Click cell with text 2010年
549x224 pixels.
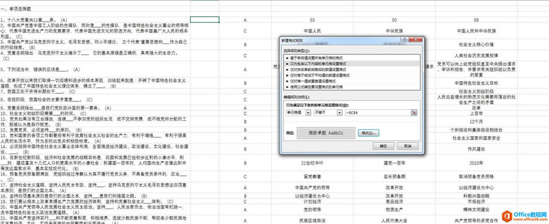click(x=476, y=163)
